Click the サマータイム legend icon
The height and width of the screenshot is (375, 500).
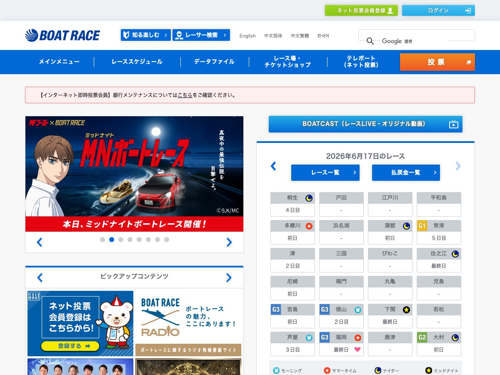point(327,370)
